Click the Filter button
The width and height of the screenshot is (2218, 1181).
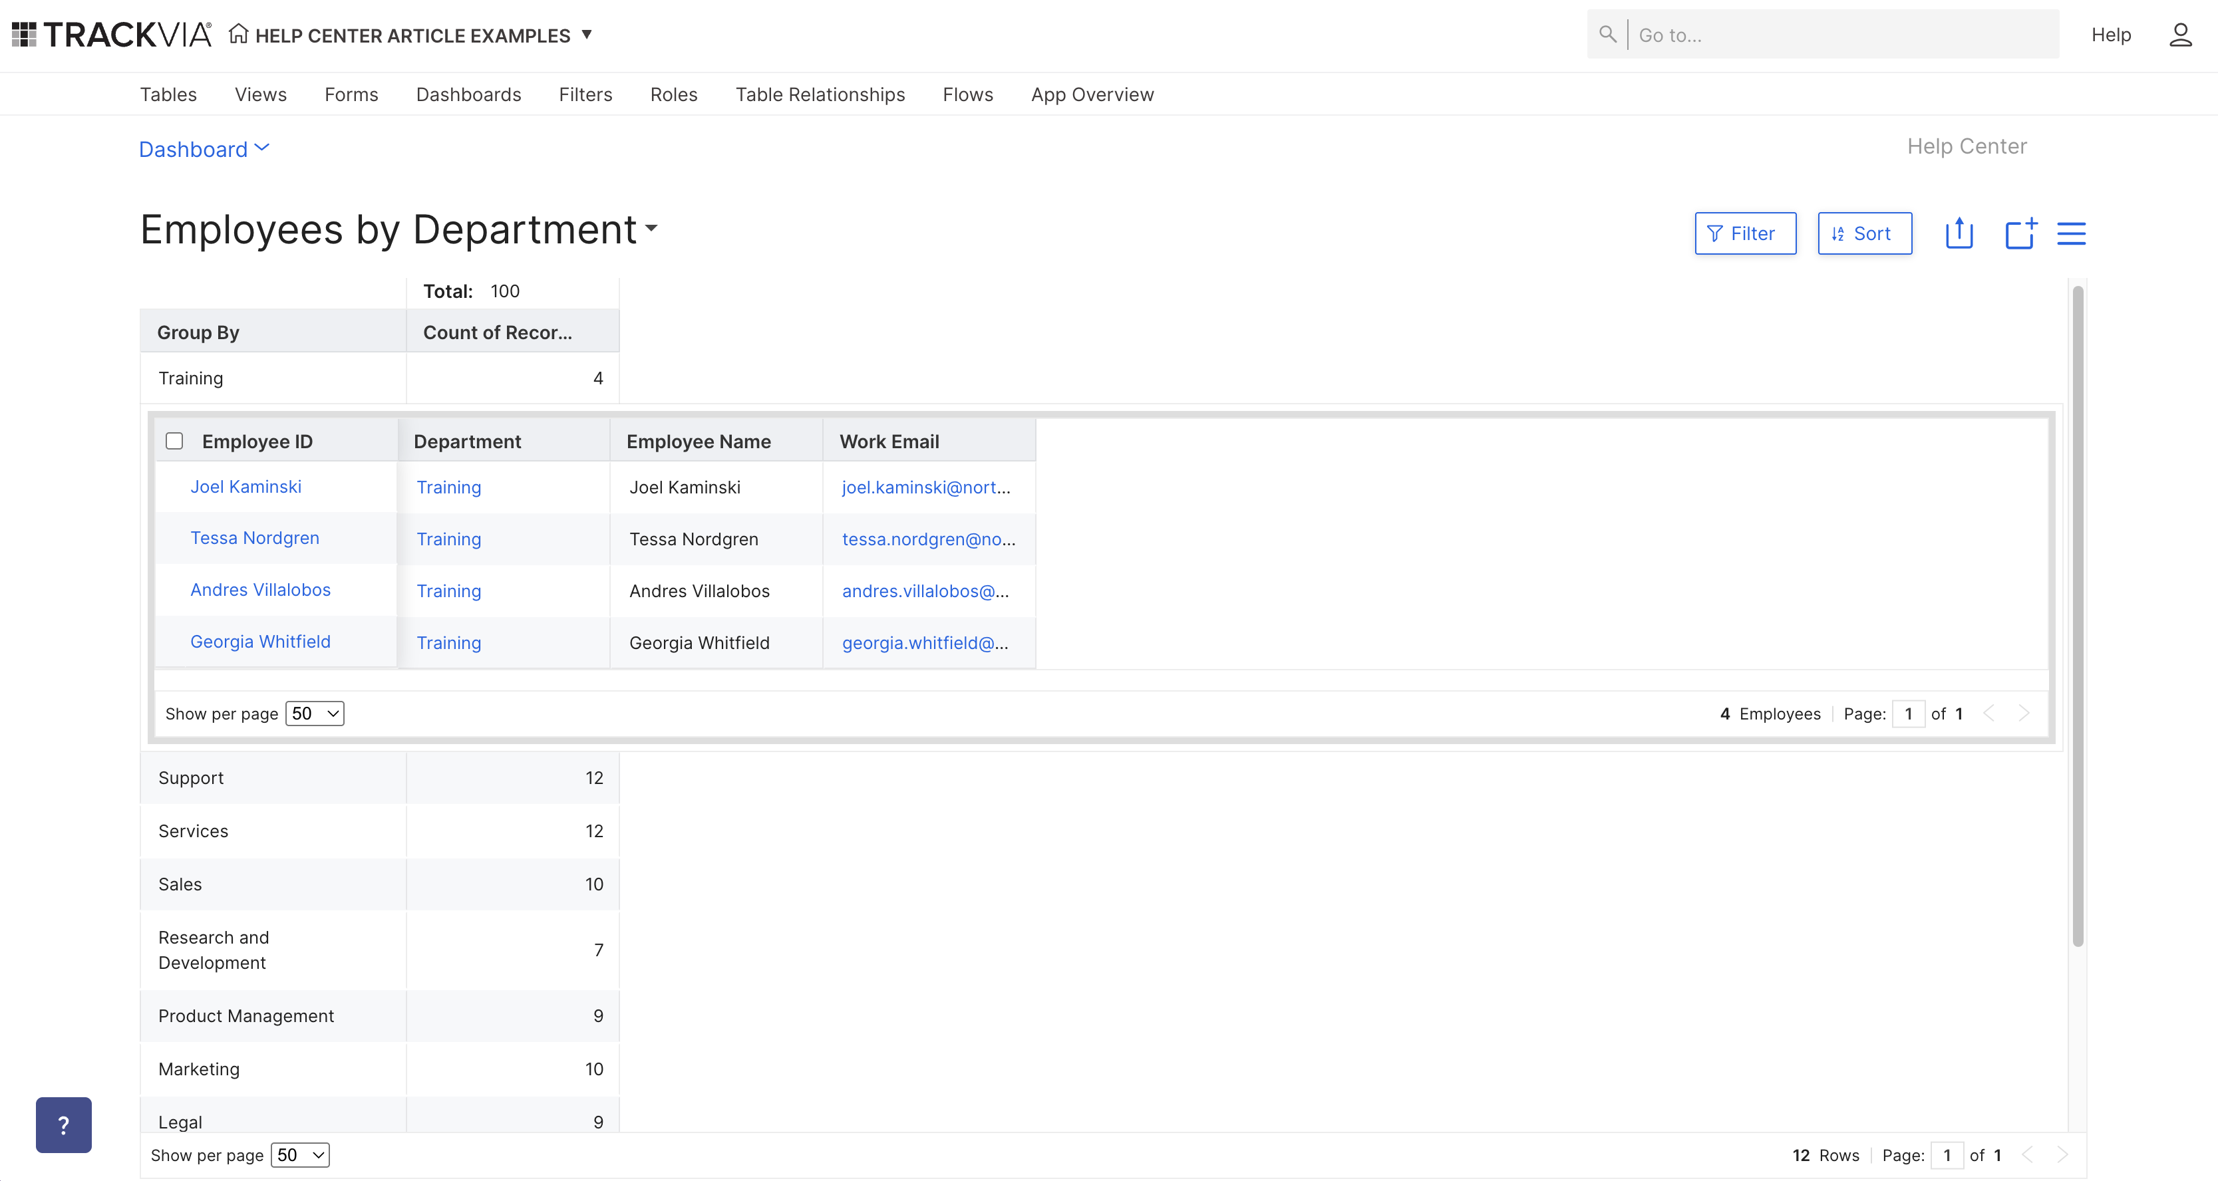point(1745,233)
